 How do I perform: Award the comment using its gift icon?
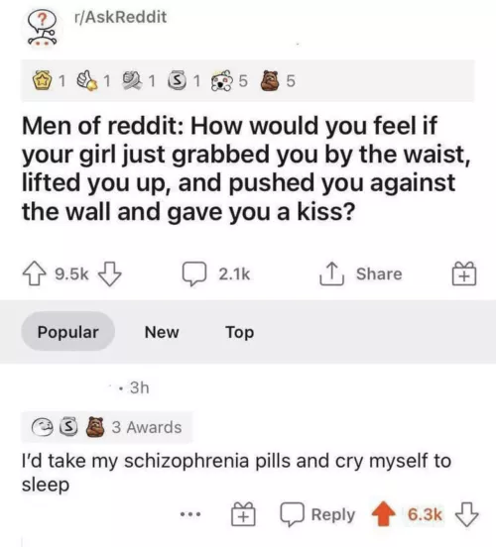pyautogui.click(x=243, y=514)
